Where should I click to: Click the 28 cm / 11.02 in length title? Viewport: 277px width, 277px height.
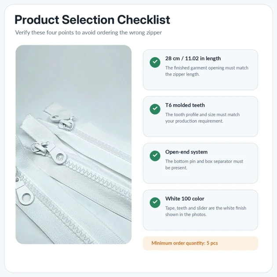(193, 58)
